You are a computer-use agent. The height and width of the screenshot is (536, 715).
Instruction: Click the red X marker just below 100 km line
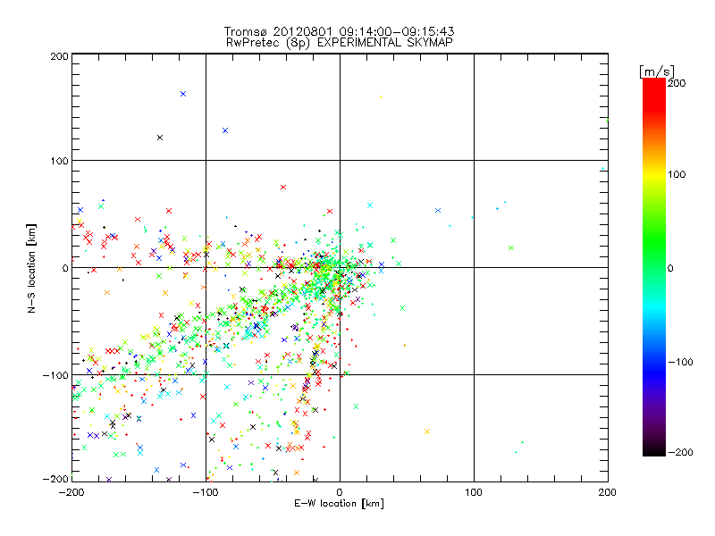coord(283,188)
